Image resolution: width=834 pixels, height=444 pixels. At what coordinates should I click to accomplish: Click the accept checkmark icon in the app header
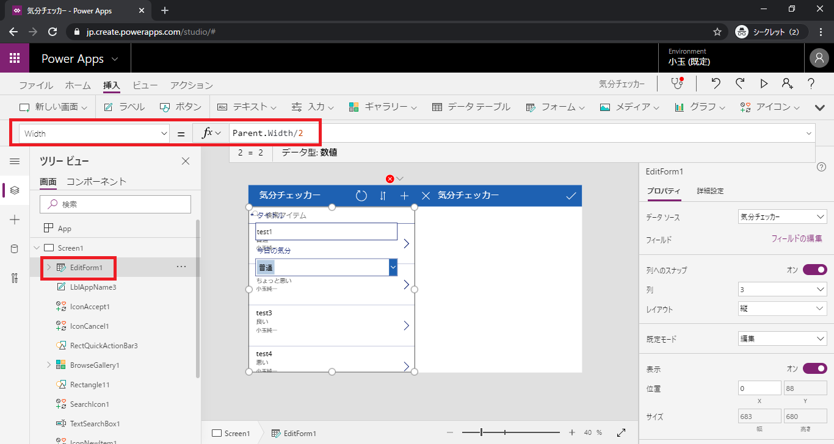point(571,196)
